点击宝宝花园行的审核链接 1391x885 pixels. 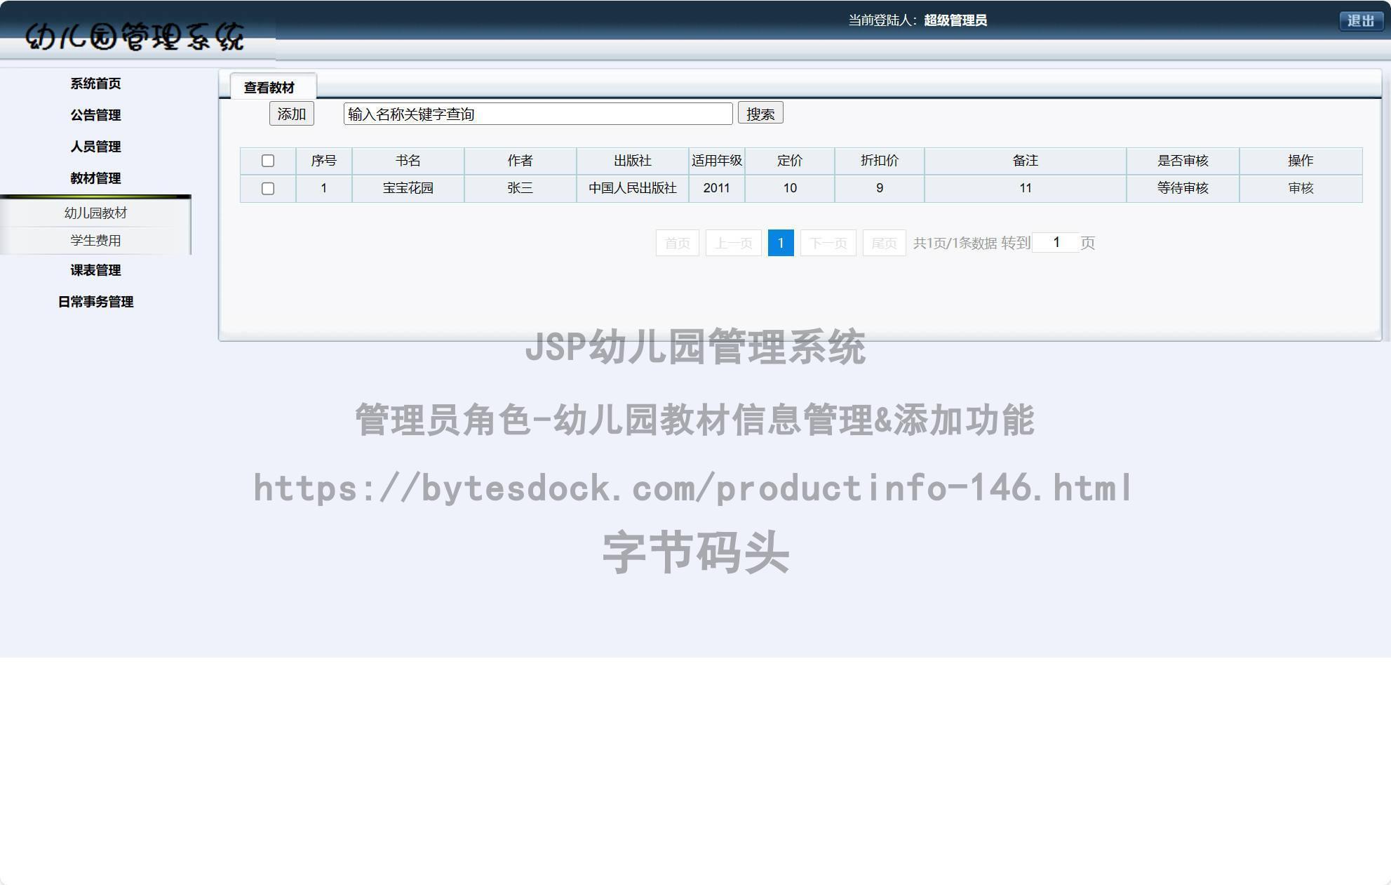[1301, 188]
